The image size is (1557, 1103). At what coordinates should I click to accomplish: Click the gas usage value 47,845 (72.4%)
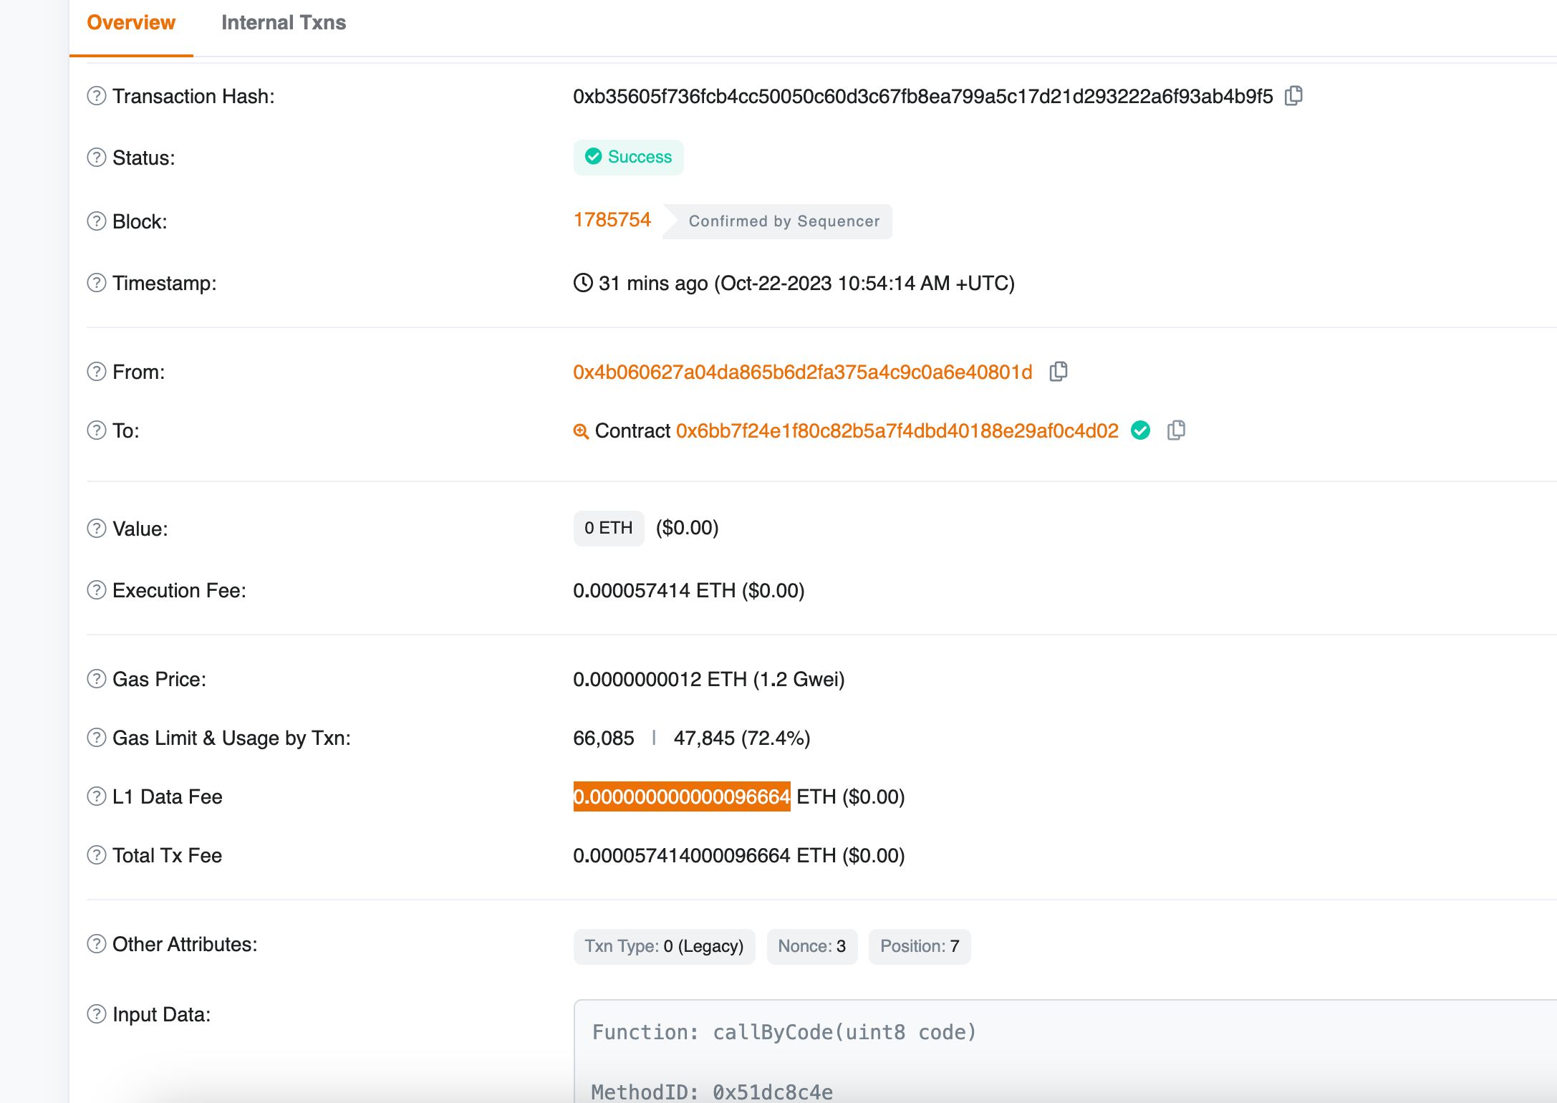point(742,738)
